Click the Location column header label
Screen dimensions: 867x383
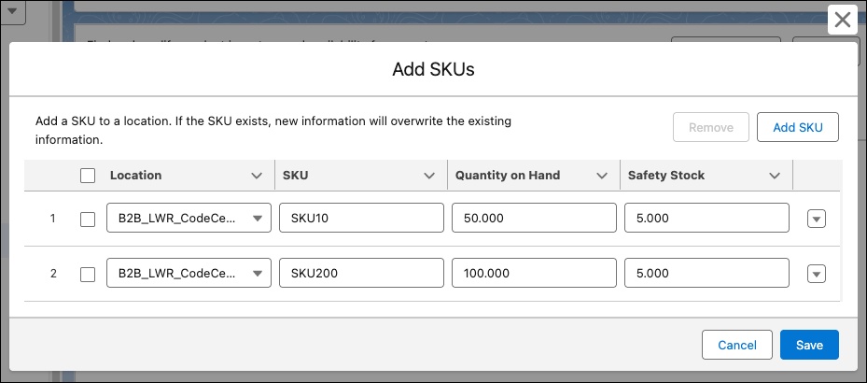[135, 176]
